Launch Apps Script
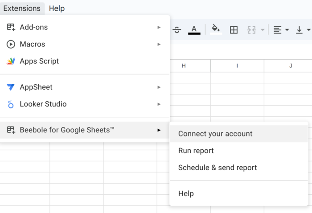 click(85, 61)
